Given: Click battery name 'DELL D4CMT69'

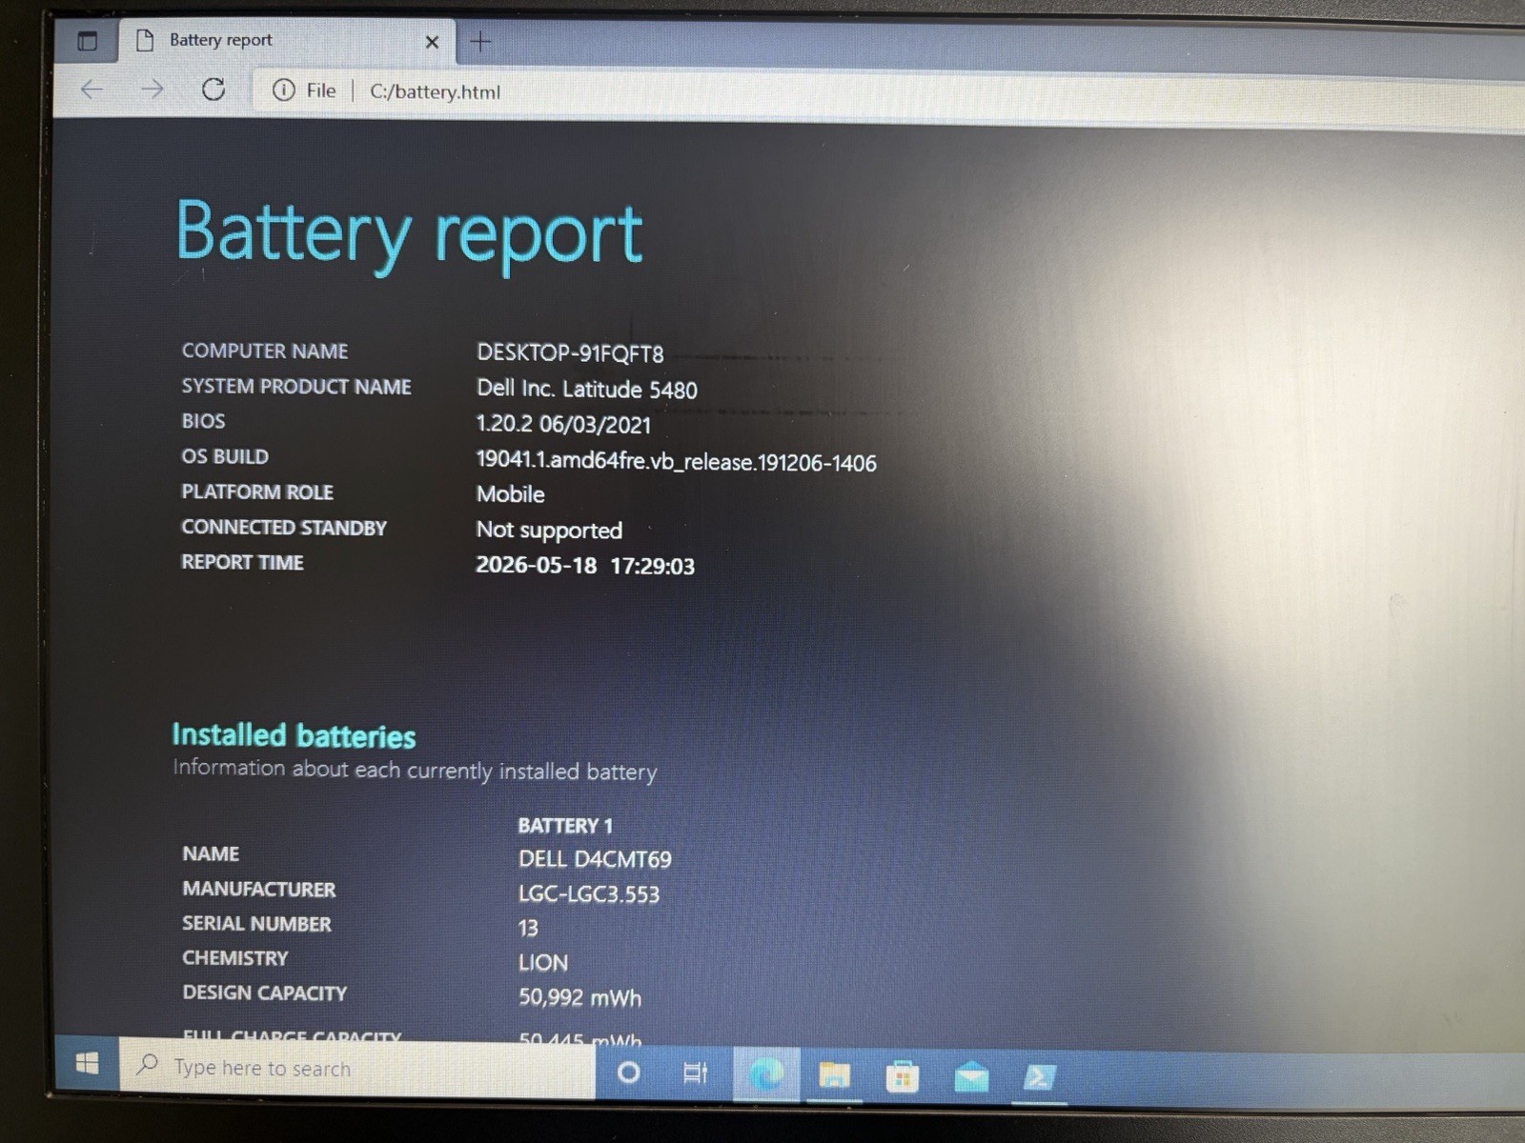Looking at the screenshot, I should tap(595, 859).
